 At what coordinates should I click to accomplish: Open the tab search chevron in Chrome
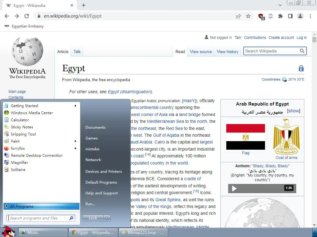(x=280, y=5)
